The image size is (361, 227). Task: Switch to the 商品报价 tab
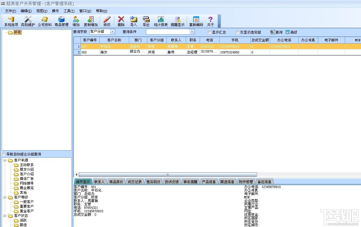116,182
